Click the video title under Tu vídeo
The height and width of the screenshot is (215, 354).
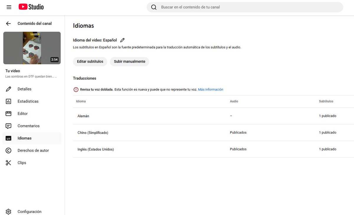31,77
